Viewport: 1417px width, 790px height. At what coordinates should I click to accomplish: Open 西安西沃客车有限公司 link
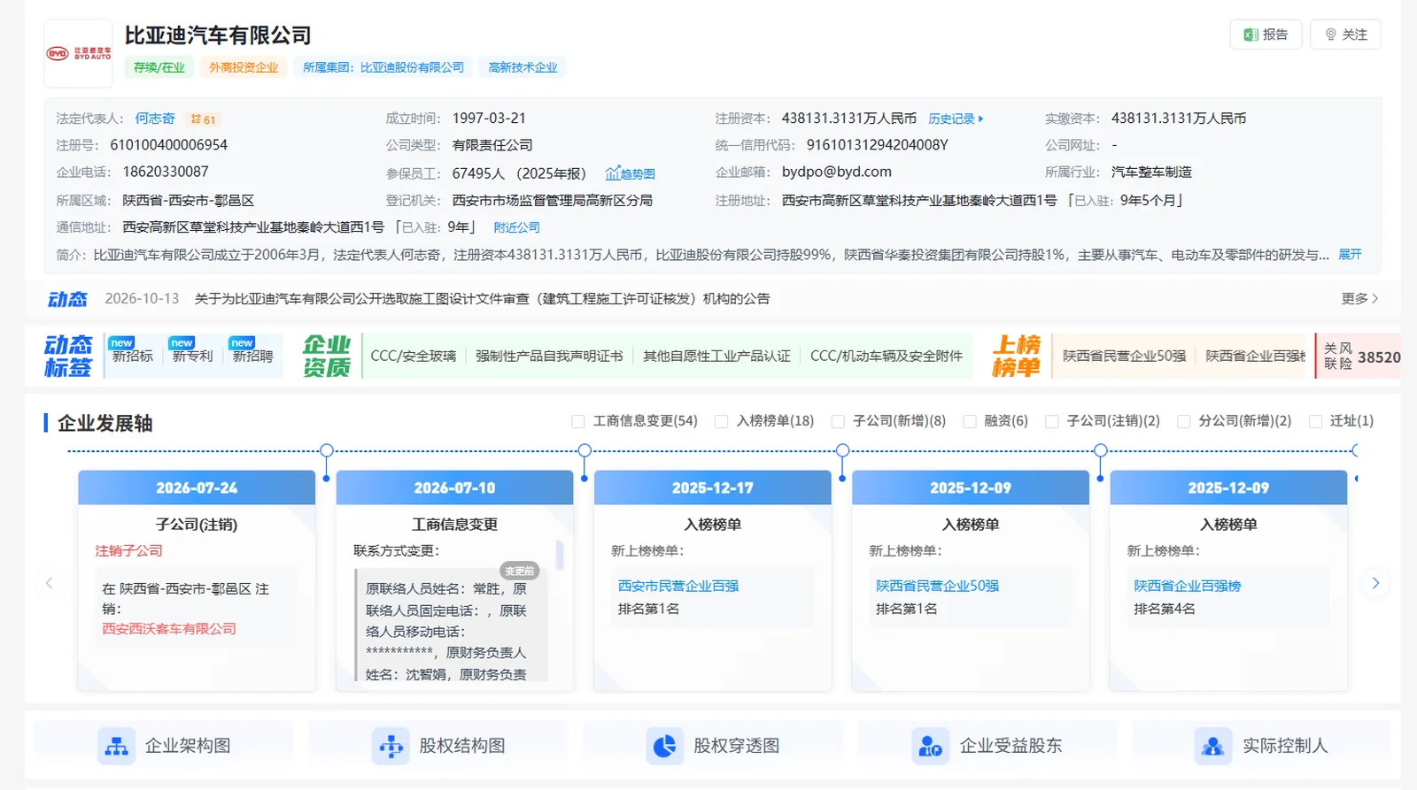pos(169,629)
